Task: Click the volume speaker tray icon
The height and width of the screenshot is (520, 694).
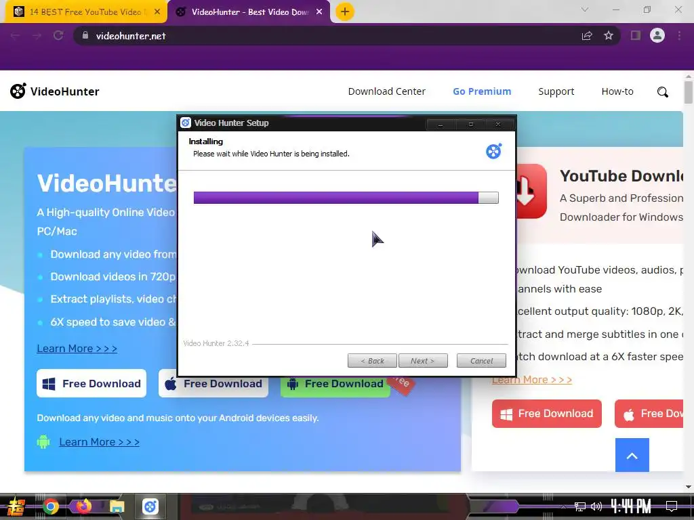Action: click(596, 506)
